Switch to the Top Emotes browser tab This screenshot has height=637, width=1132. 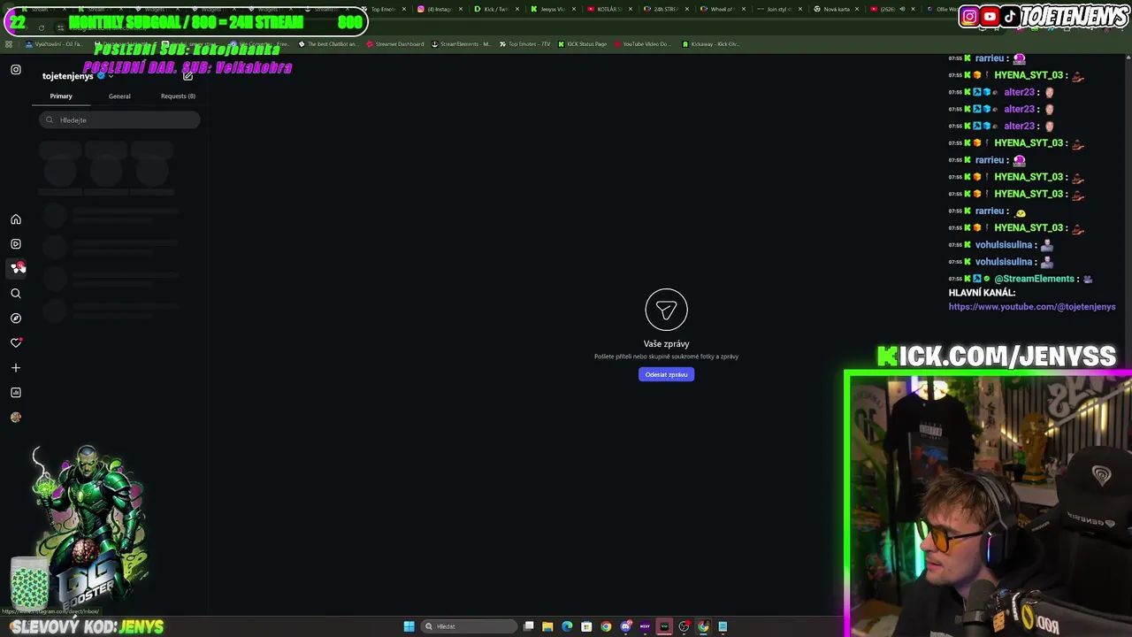[382, 9]
